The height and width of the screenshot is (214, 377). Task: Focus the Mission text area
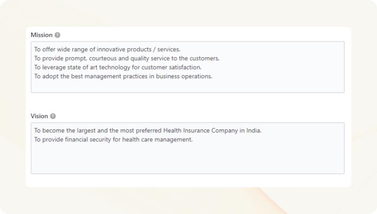tap(187, 67)
